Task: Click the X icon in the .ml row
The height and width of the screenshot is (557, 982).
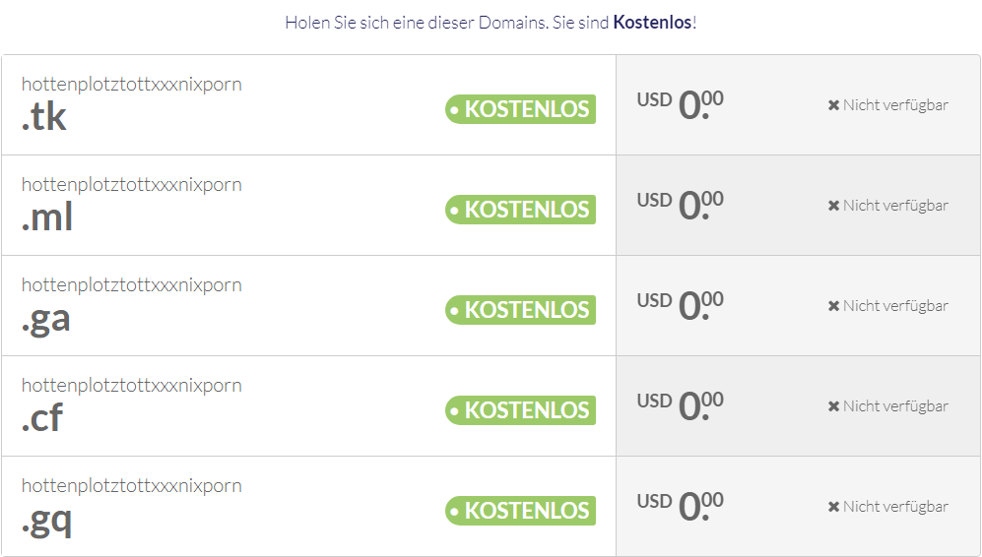Action: pos(833,206)
